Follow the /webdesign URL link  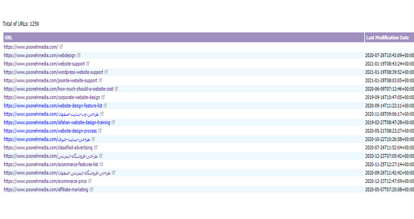coord(39,55)
